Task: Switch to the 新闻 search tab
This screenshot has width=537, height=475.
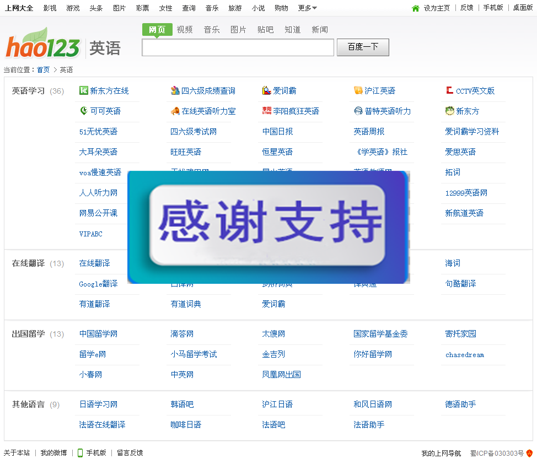Action: (320, 30)
